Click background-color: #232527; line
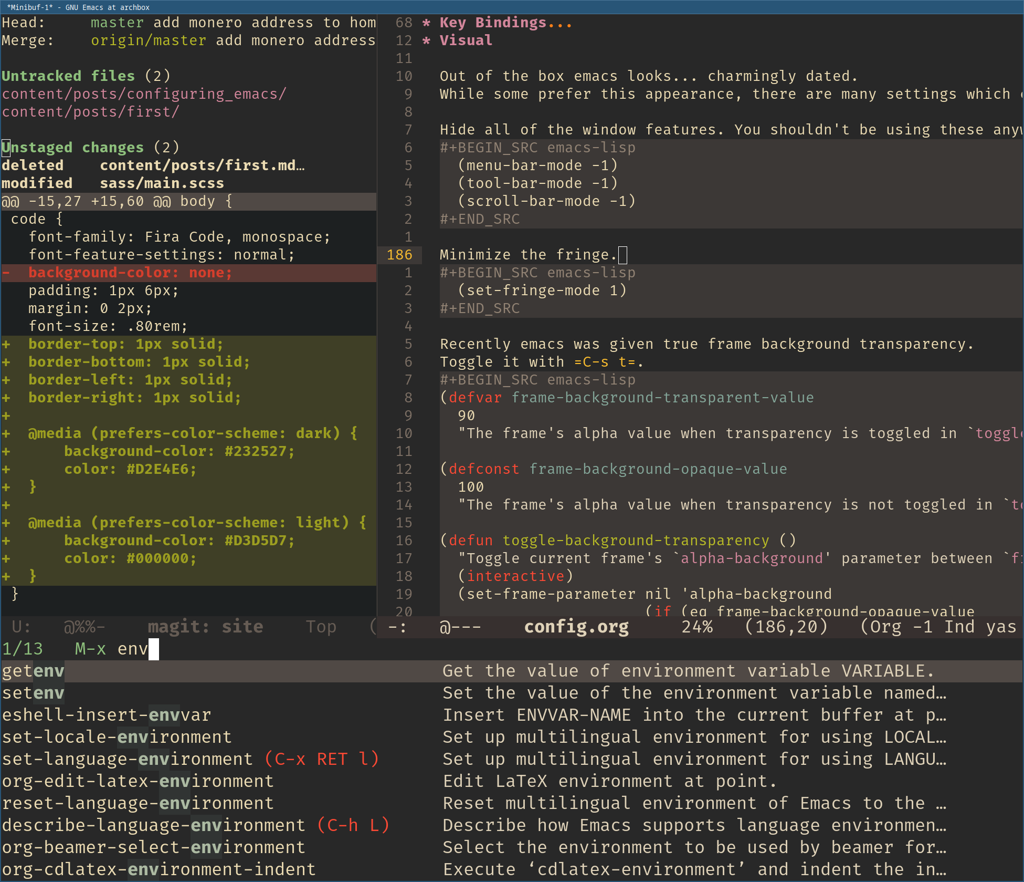The image size is (1024, 882). 188,451
